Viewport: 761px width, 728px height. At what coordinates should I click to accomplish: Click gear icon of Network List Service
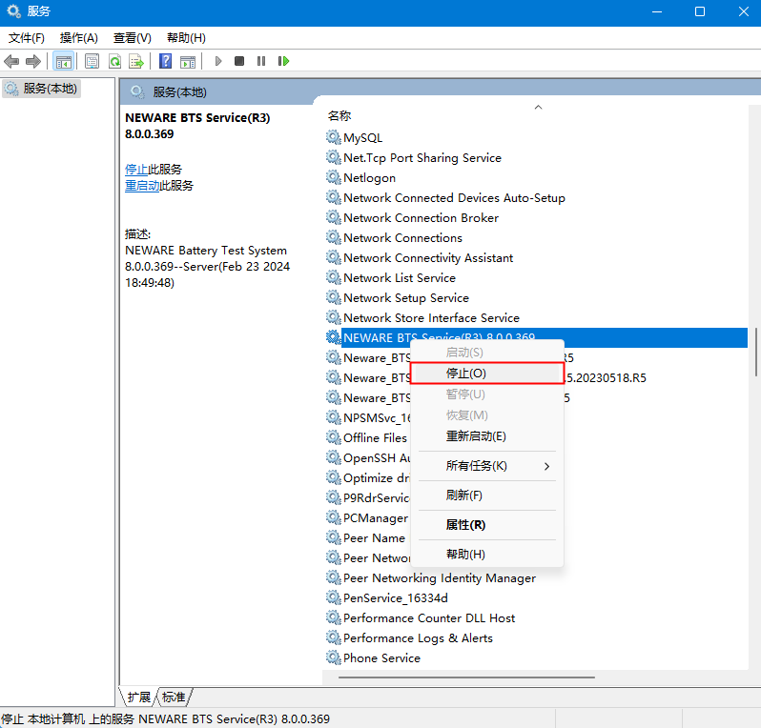coord(334,277)
